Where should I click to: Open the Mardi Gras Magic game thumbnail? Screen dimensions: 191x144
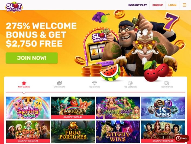[x=118, y=108]
